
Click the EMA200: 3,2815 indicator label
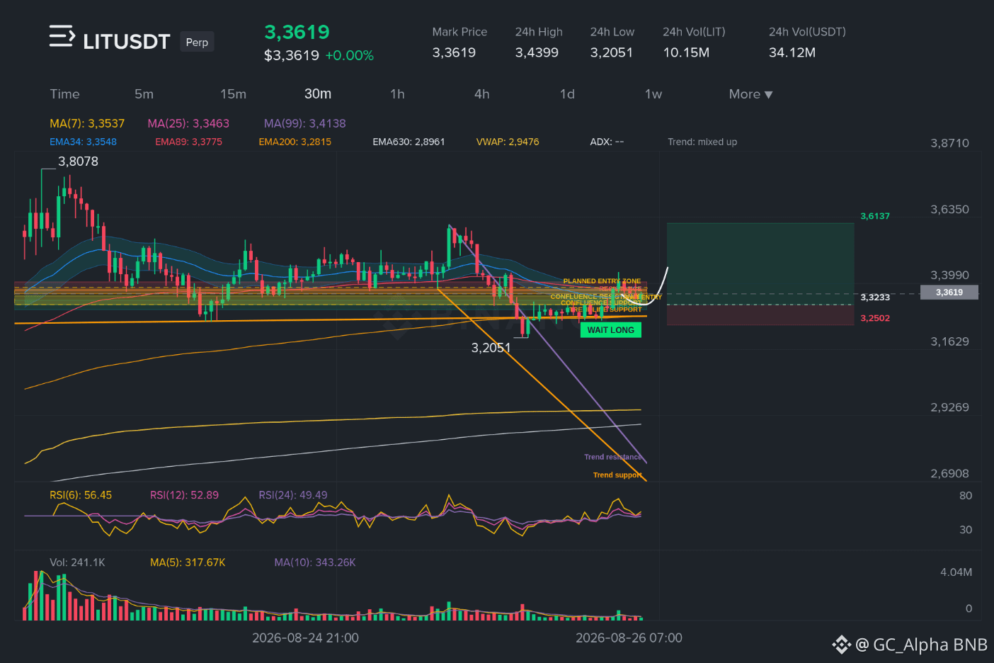tap(295, 142)
